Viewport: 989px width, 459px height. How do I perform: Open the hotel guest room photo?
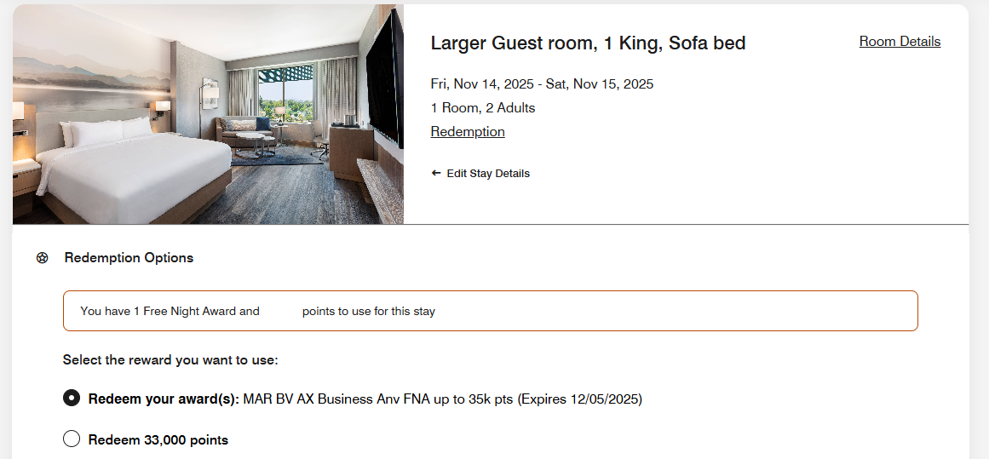(x=208, y=114)
